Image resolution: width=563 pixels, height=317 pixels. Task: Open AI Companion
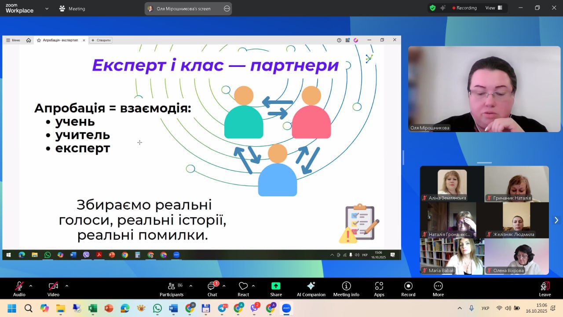[311, 289]
